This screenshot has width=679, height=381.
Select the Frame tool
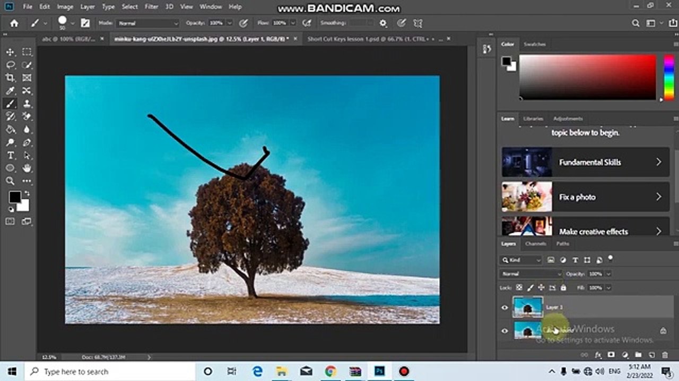(x=27, y=78)
